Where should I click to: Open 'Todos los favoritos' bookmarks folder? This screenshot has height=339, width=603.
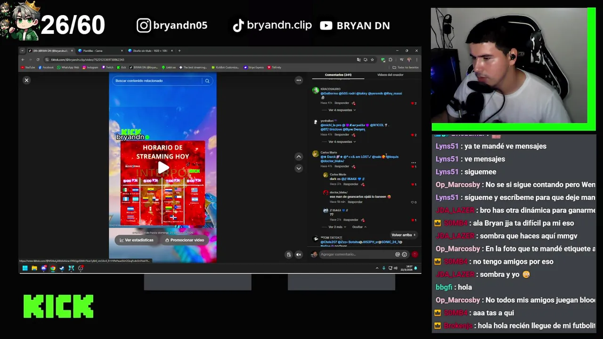[x=405, y=67]
